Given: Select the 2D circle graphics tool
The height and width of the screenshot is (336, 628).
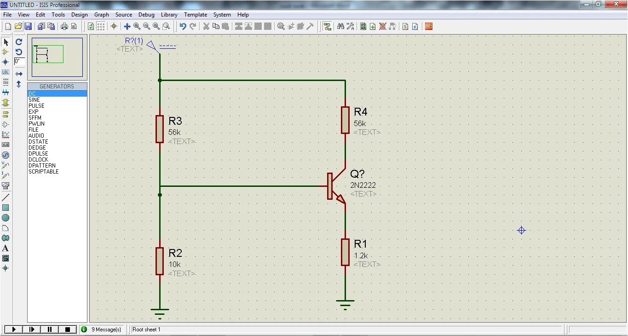Looking at the screenshot, I should 6,218.
